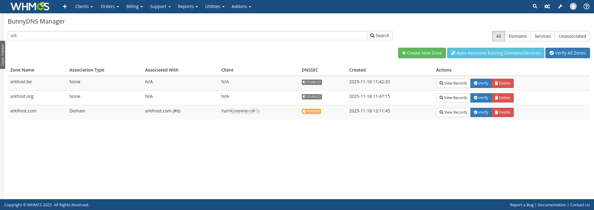Open the magnifier search icon in top bar
This screenshot has height=210, width=594.
point(535,6)
